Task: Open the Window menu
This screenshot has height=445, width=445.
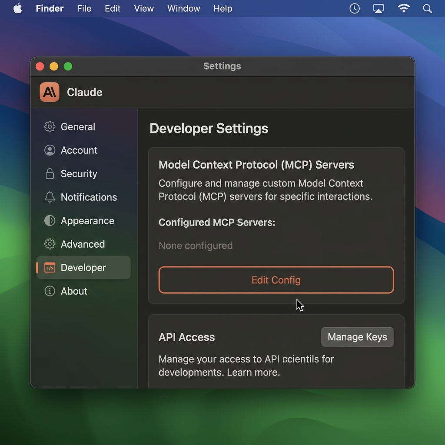Action: point(184,9)
